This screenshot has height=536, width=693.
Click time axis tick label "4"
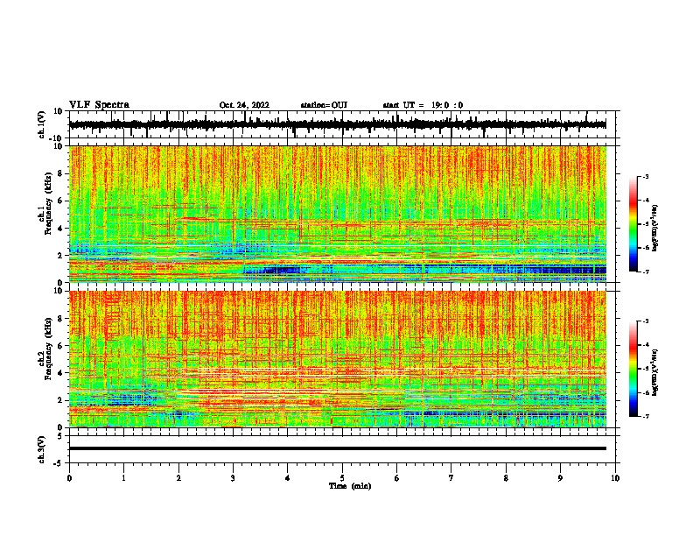coord(288,478)
